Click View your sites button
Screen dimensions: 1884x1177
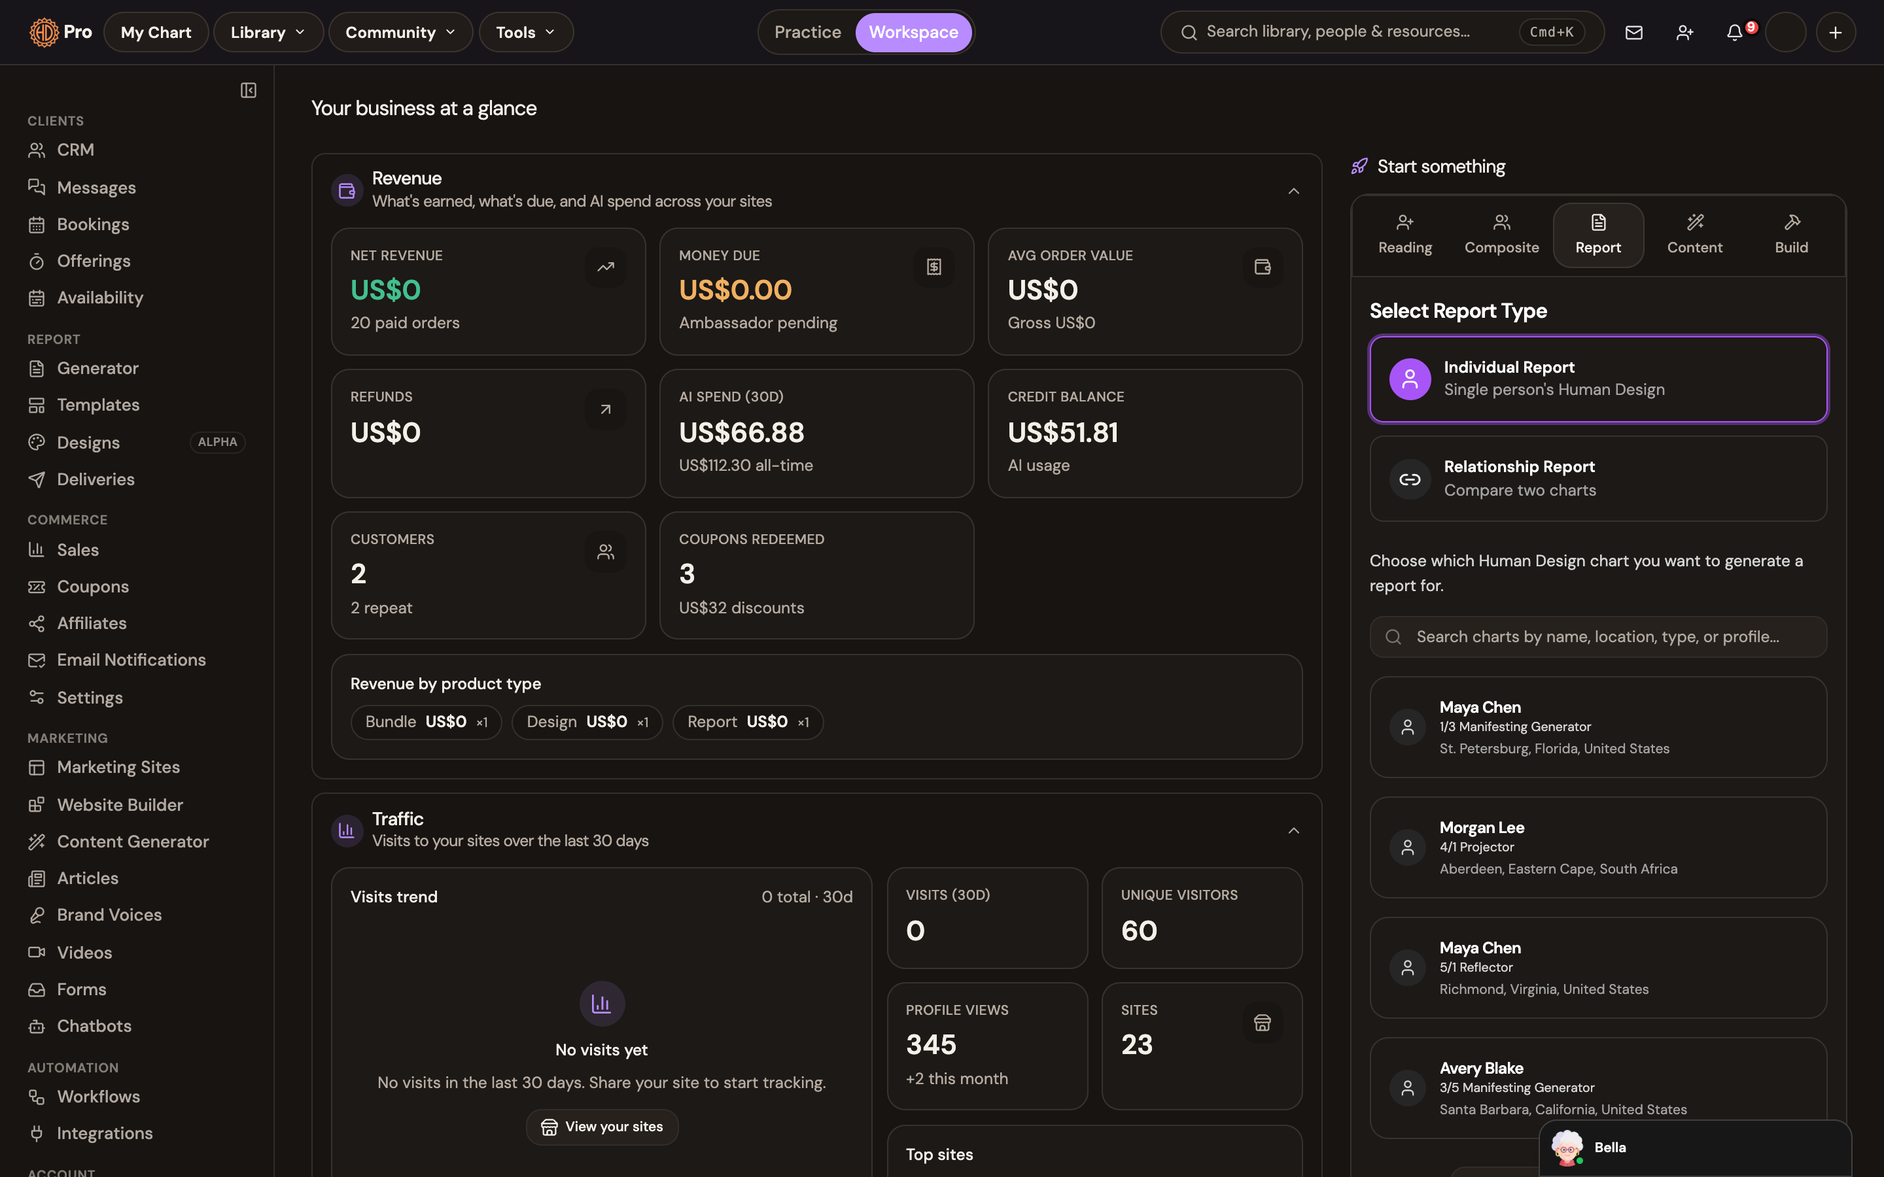(x=602, y=1127)
